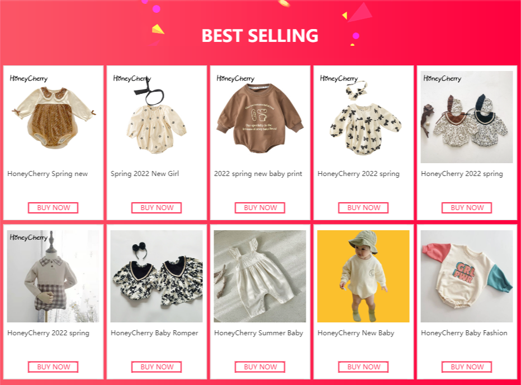Image resolution: width=521 pixels, height=385 pixels.
Task: Open the HoneyCherry Baby Fashion title link
Action: coord(464,333)
